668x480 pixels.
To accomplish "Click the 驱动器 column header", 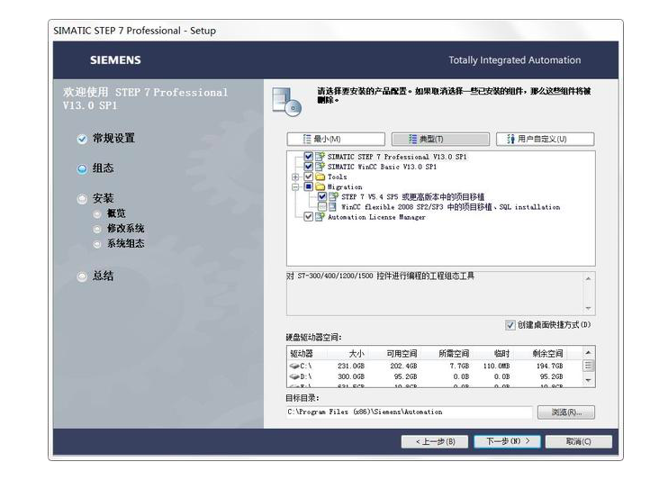I will pos(302,353).
